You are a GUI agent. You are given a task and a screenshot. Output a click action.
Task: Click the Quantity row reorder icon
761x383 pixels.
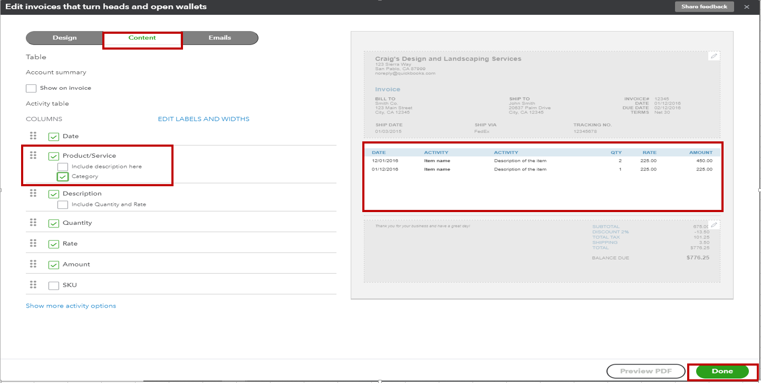33,223
